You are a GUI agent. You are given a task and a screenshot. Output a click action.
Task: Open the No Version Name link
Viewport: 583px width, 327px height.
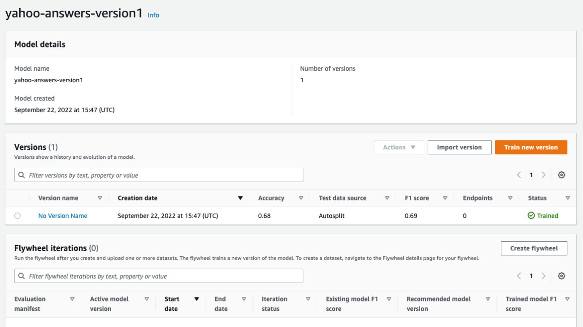pos(63,216)
